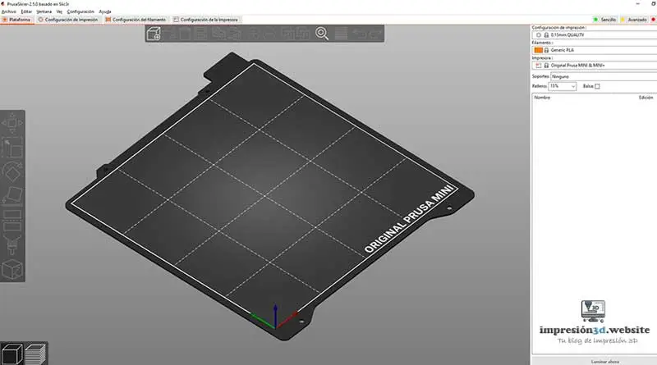Click the Nombre column header
The height and width of the screenshot is (365, 657).
542,98
